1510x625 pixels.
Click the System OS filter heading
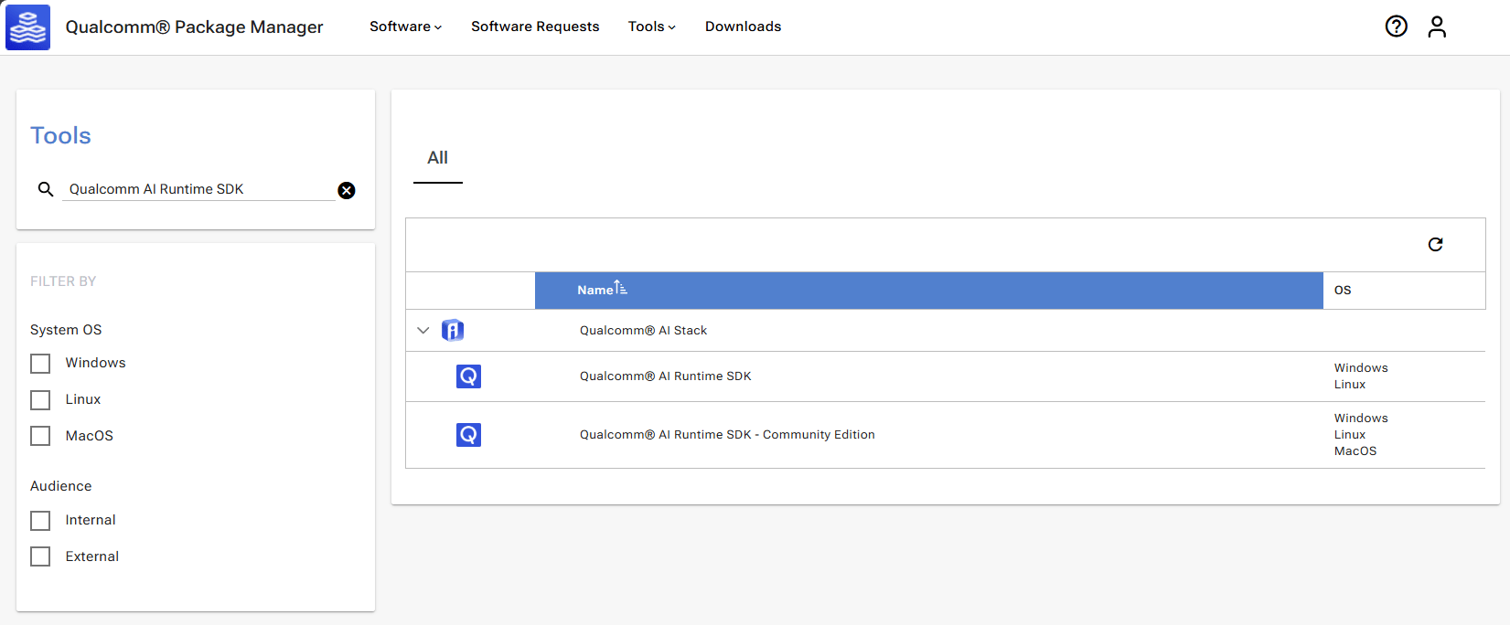pyautogui.click(x=66, y=330)
